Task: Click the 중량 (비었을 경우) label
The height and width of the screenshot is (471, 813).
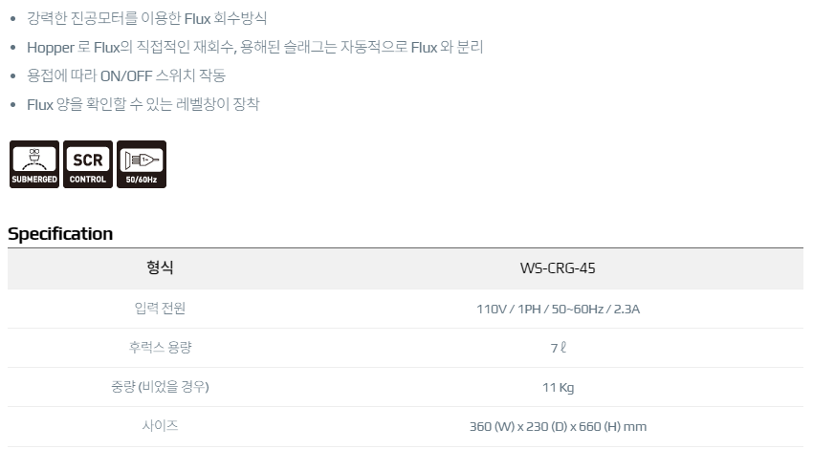Action: pos(160,387)
